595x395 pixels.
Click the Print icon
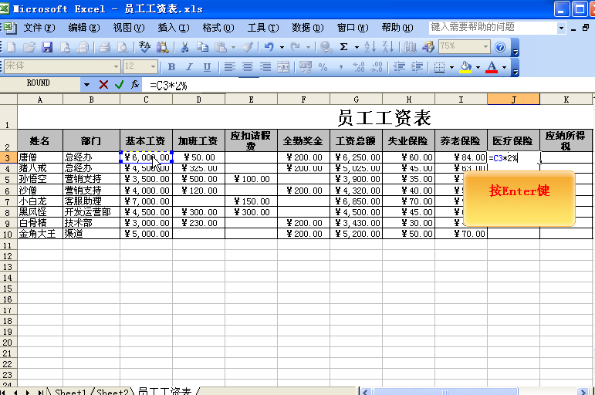tap(104, 47)
